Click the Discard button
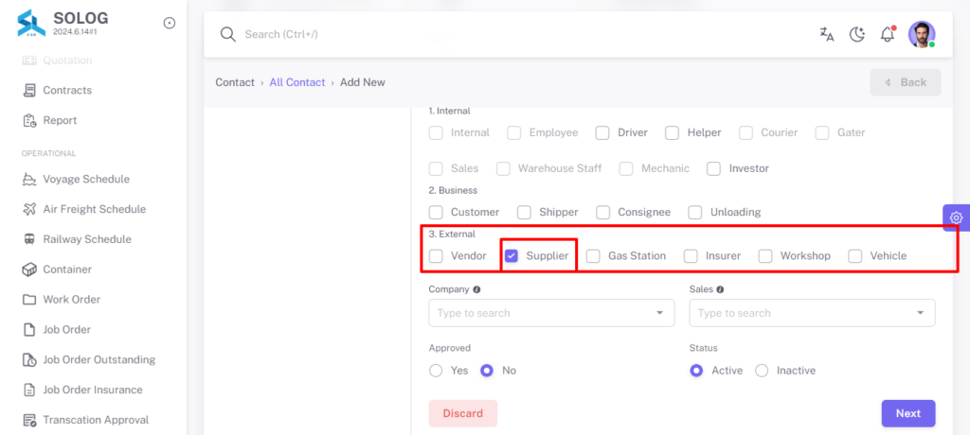This screenshot has height=435, width=970. [462, 413]
